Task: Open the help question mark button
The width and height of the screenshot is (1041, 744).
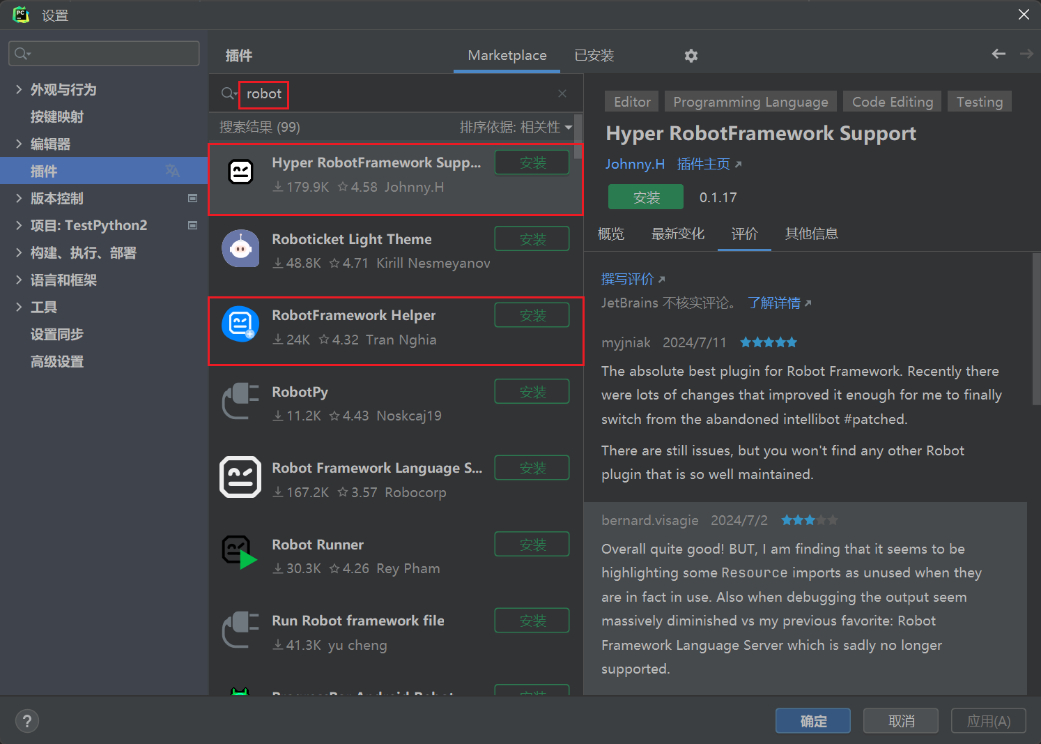Action: 27,721
